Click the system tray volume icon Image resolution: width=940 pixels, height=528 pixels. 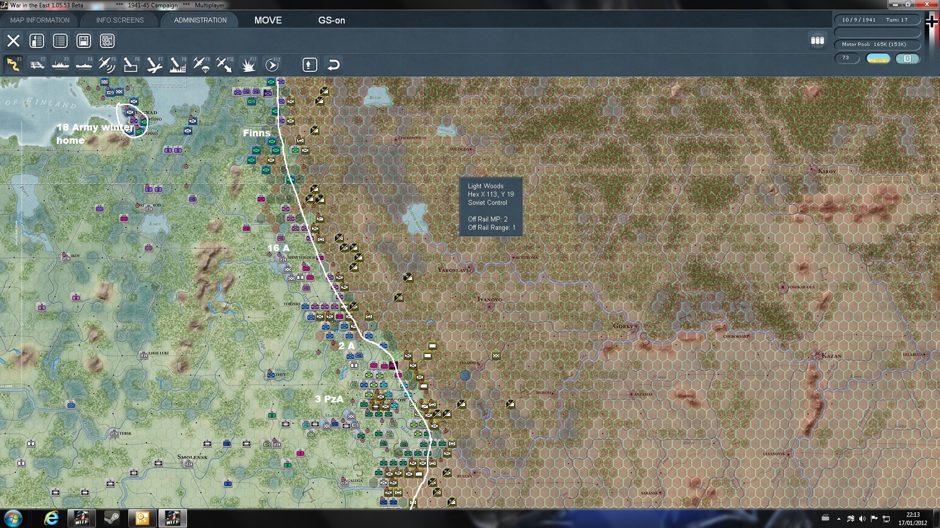(862, 519)
